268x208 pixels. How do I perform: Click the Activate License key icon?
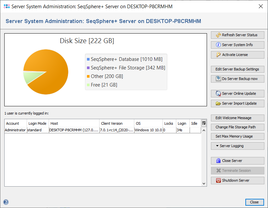pos(218,55)
